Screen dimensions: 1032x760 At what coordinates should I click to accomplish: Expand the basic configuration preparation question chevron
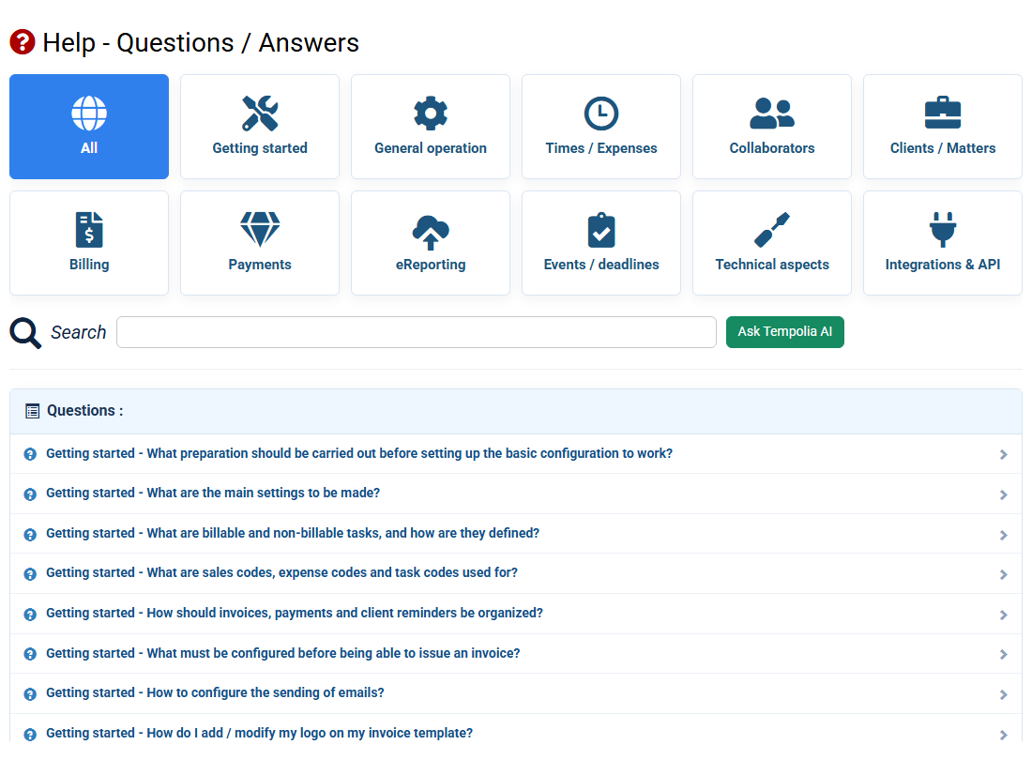coord(1003,455)
